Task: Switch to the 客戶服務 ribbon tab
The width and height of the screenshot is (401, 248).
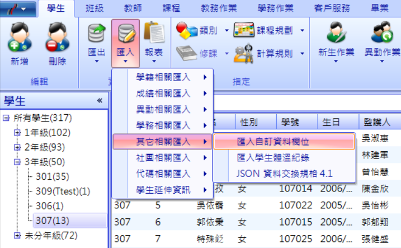Action: (332, 8)
